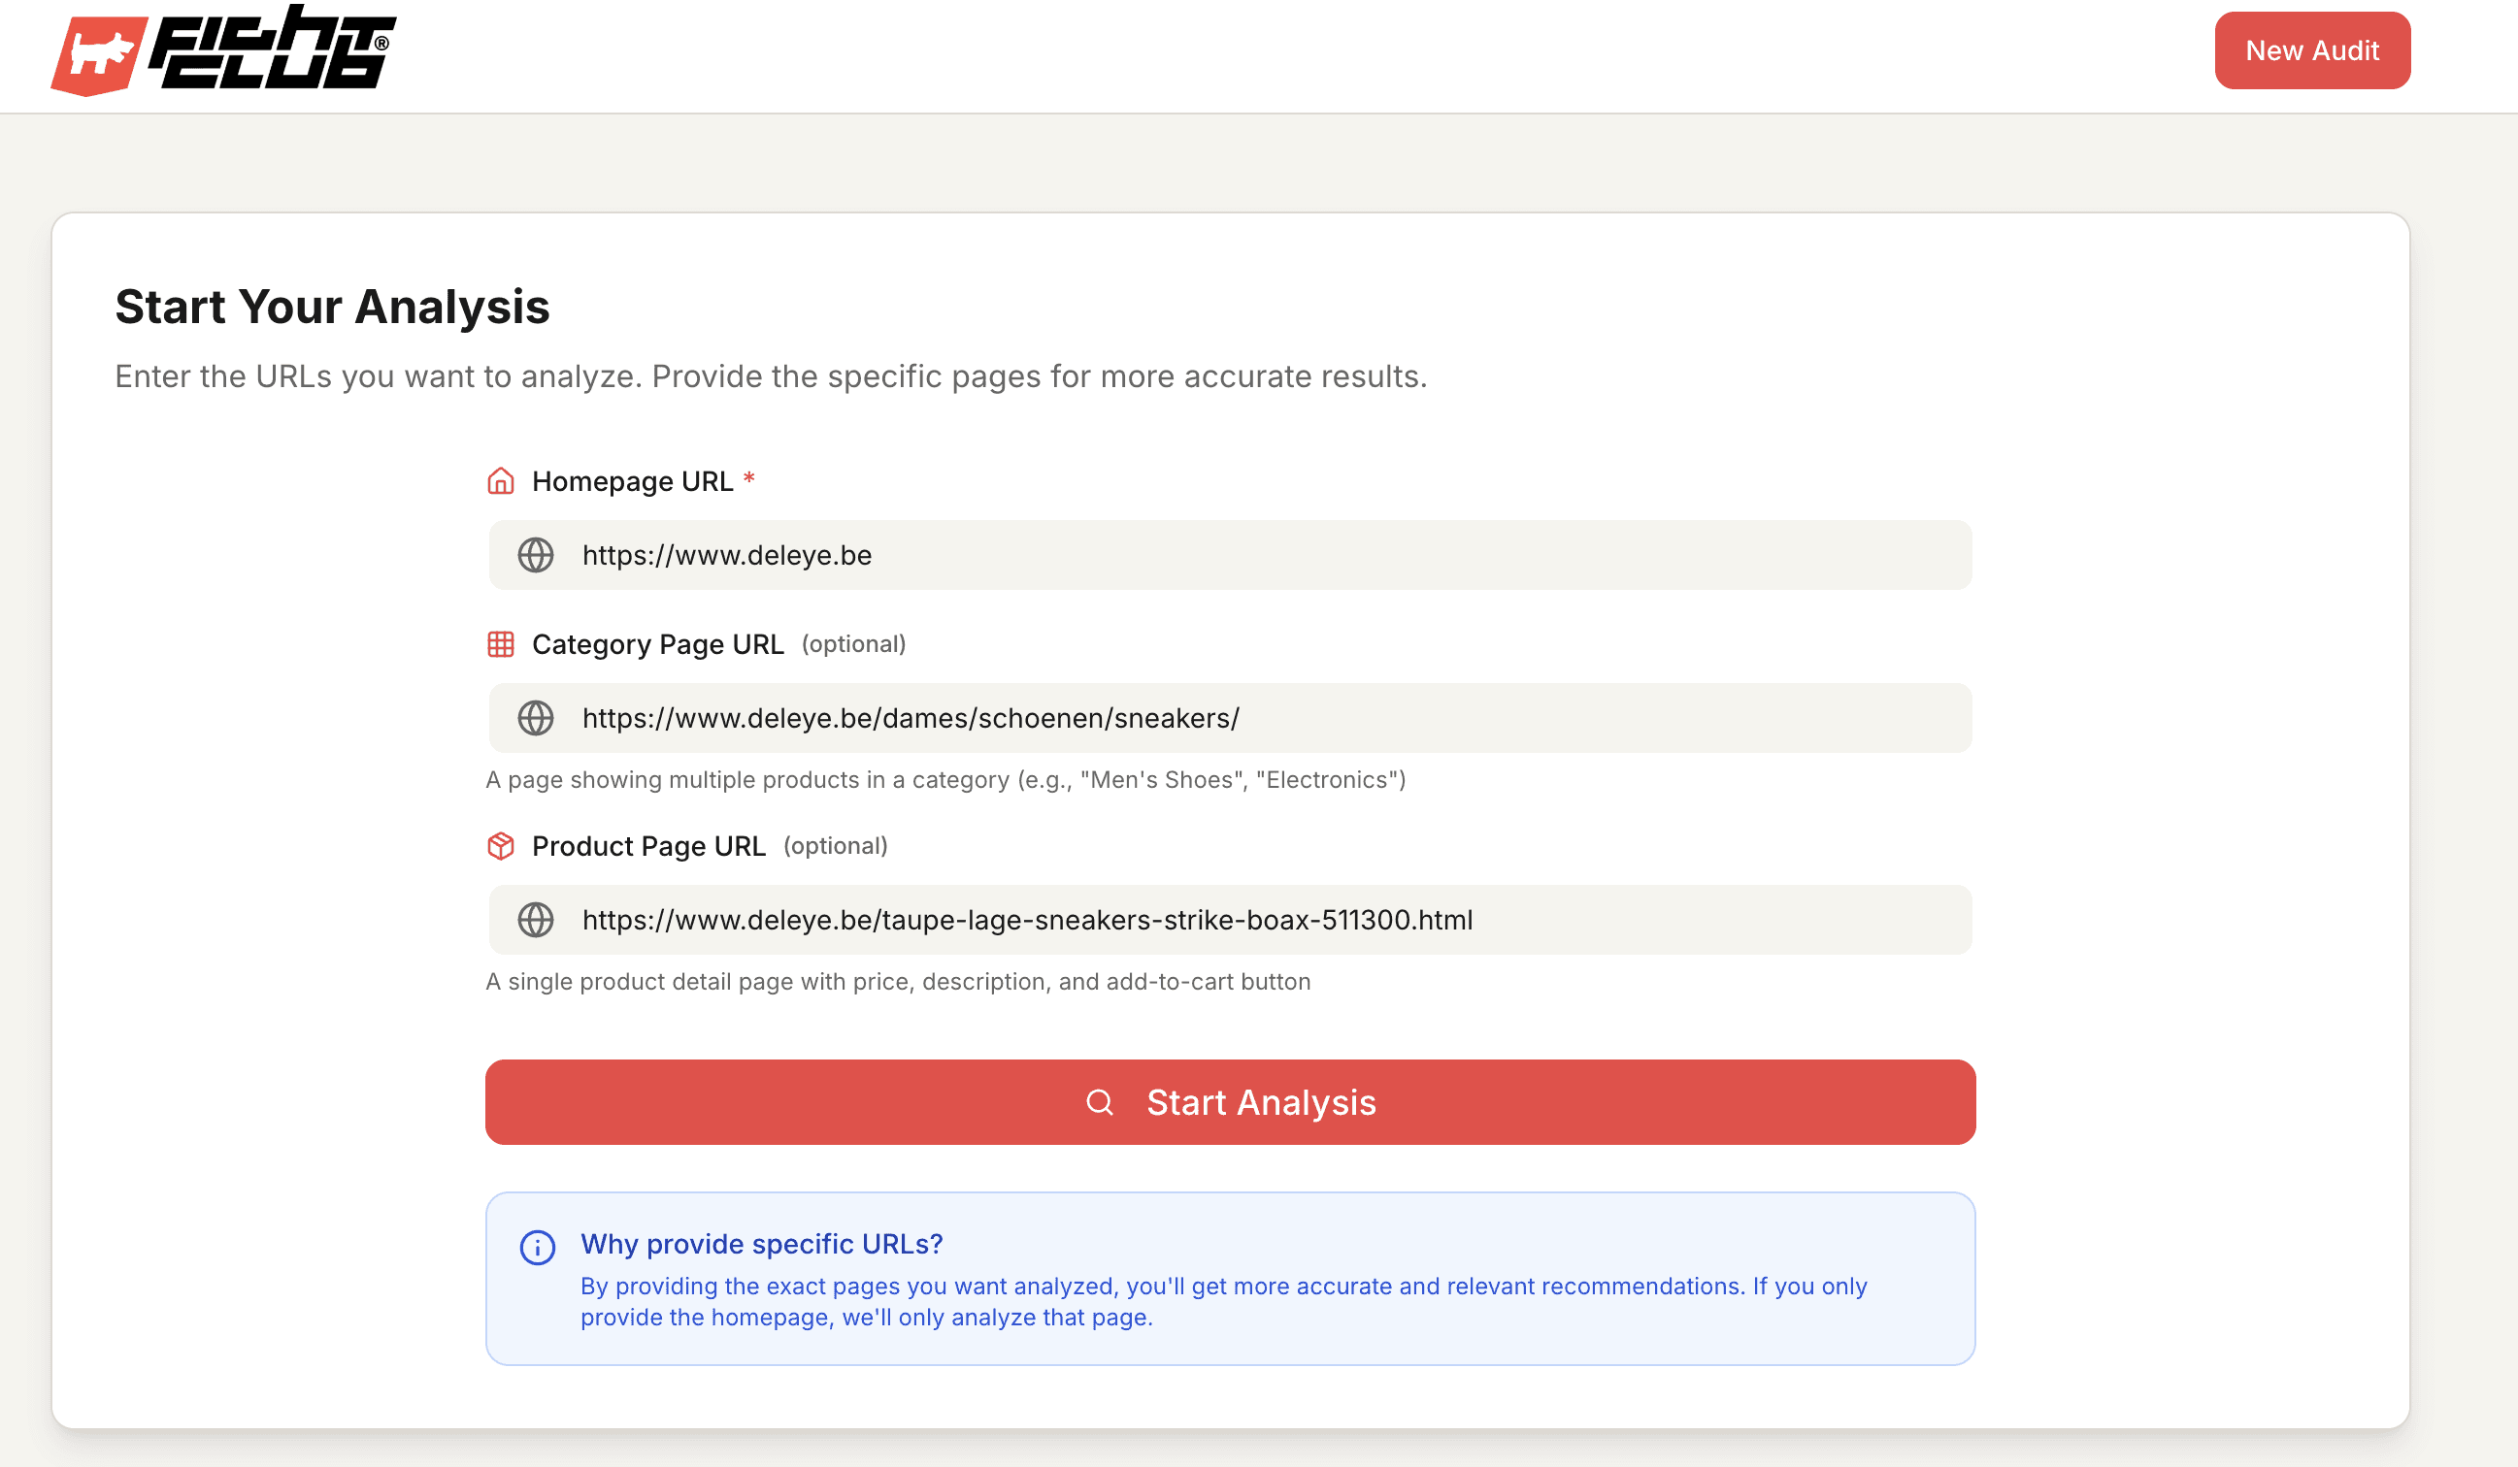Viewport: 2518px width, 1467px height.
Task: Click the box icon beside Product Page URL
Action: (501, 846)
